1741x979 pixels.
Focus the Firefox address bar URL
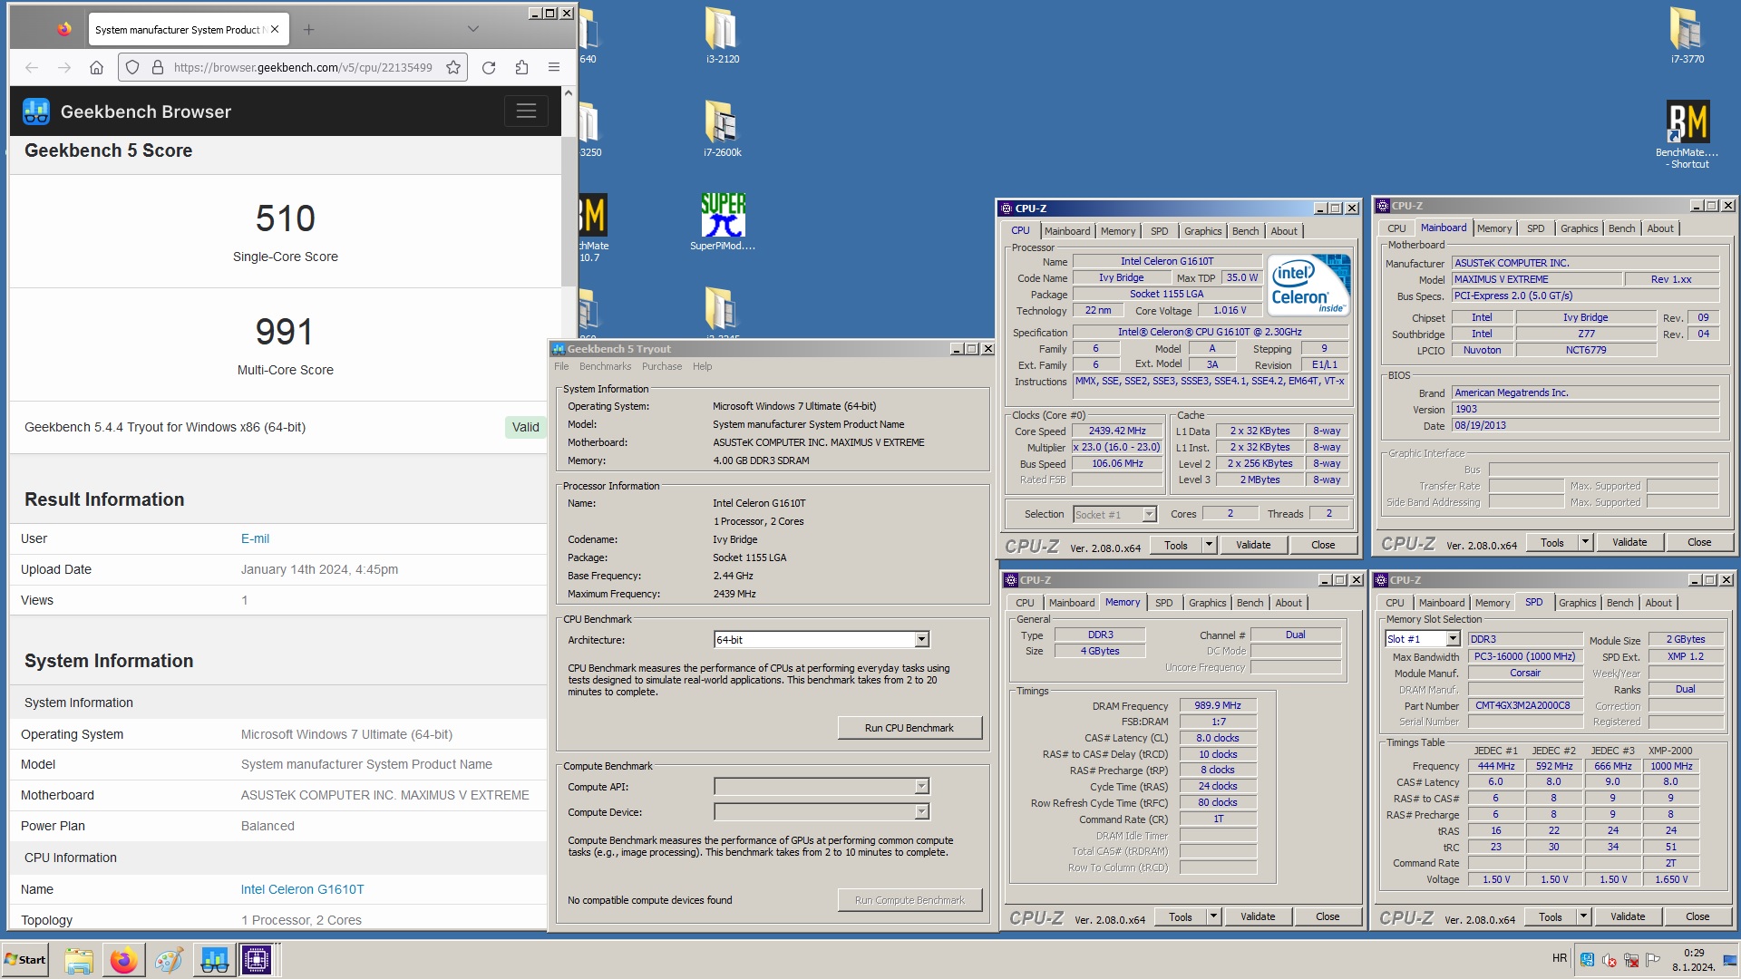[x=303, y=67]
